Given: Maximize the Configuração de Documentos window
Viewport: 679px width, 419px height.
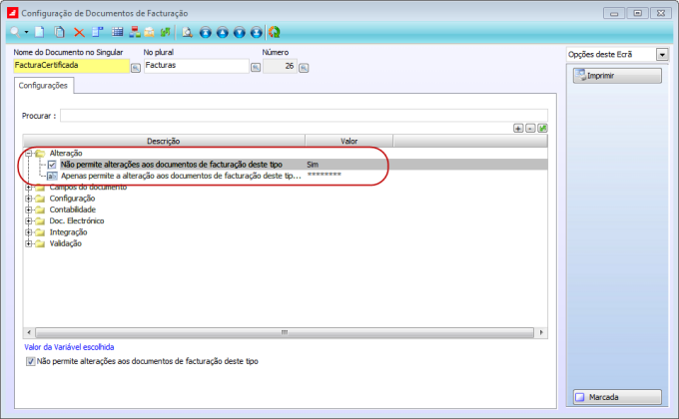Looking at the screenshot, I should [x=637, y=13].
